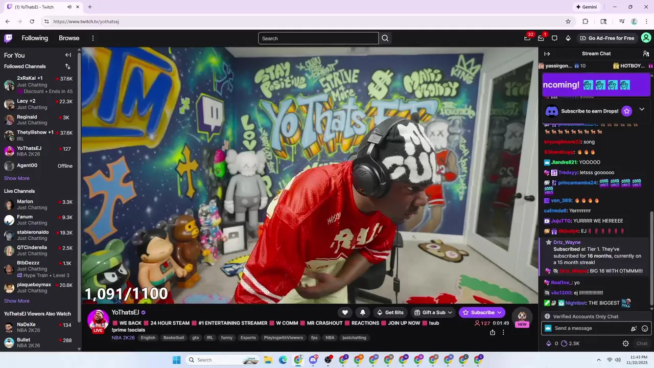Click the YoThatsEJ live avatar

(x=98, y=320)
